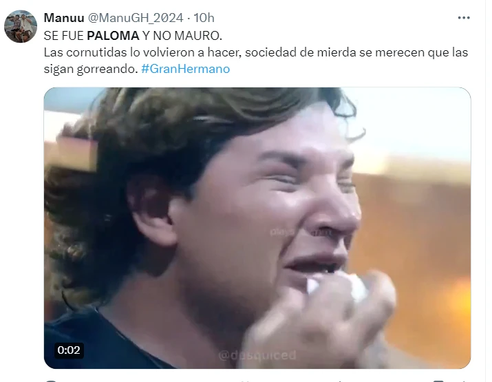The image size is (492, 382).
Task: Click the display name Manuu
Action: [x=64, y=18]
